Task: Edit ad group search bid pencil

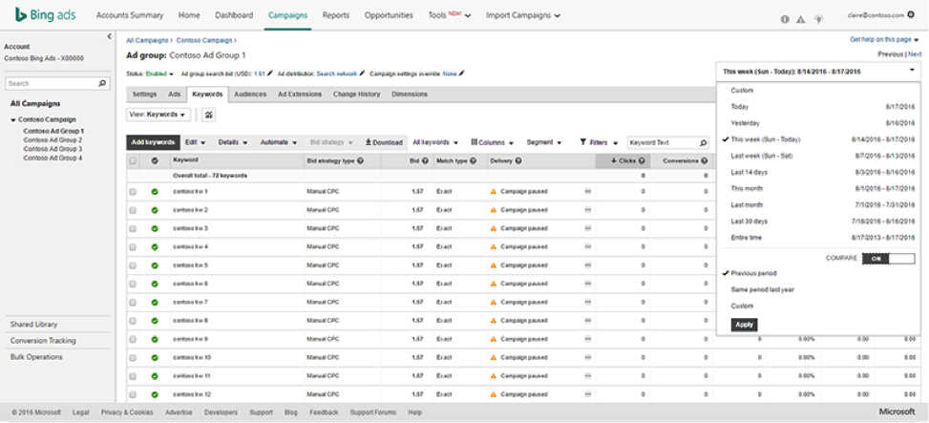Action: [x=270, y=74]
